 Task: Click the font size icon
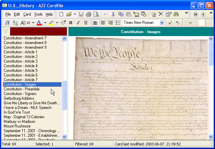pyautogui.click(x=25, y=23)
